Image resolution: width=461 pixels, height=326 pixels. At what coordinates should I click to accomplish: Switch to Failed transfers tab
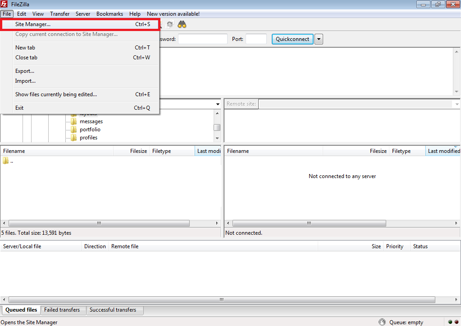pos(62,310)
